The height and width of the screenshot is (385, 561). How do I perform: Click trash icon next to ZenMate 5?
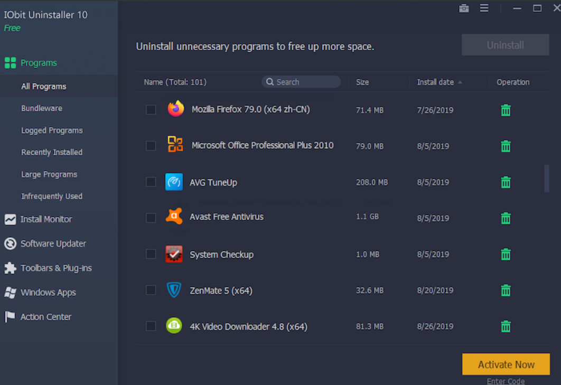point(506,290)
